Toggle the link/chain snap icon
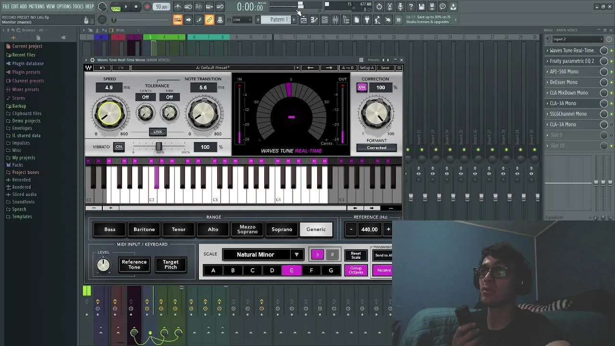This screenshot has height=346, width=615. [x=209, y=20]
